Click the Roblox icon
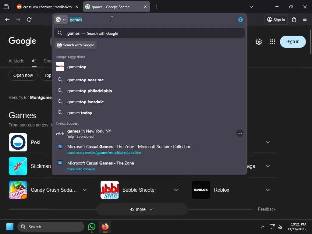Image resolution: width=312 pixels, height=234 pixels. coord(201,190)
